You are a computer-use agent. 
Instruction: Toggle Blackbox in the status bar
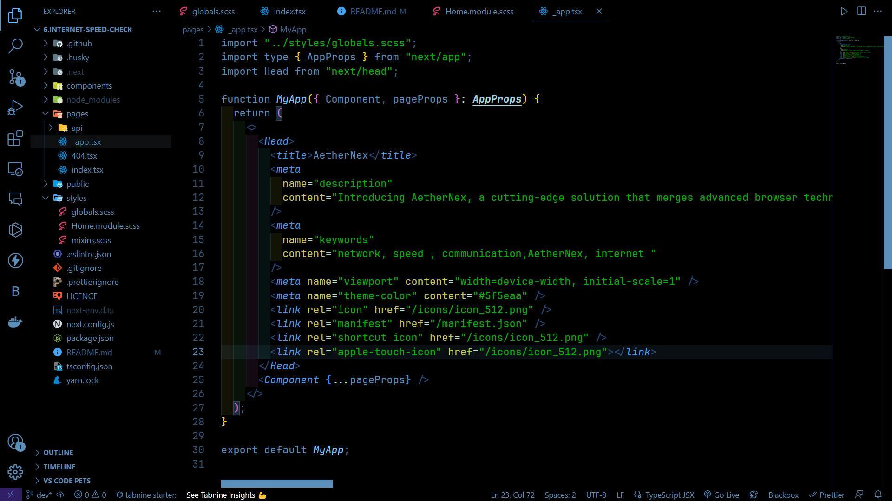point(783,495)
